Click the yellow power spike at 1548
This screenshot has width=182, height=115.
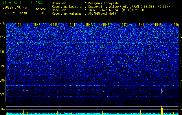coord(140,112)
